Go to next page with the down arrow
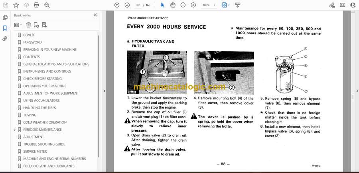This screenshot has height=173, width=359. tap(127, 5)
